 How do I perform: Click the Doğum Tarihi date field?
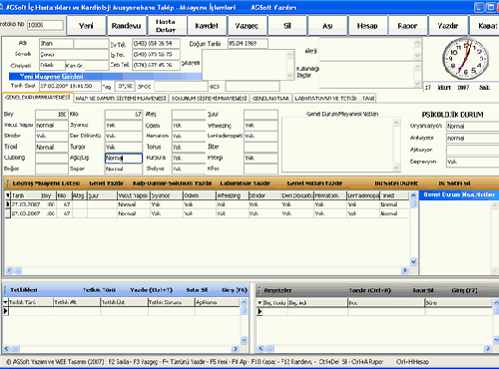[x=248, y=43]
